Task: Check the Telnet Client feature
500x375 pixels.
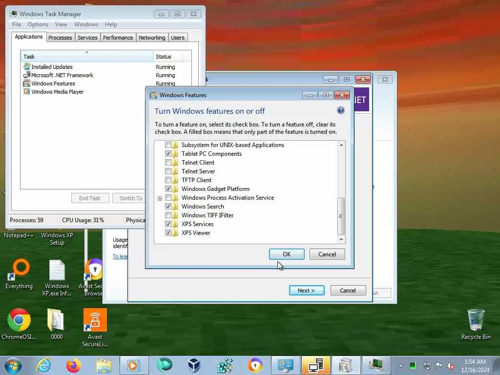Action: point(168,162)
